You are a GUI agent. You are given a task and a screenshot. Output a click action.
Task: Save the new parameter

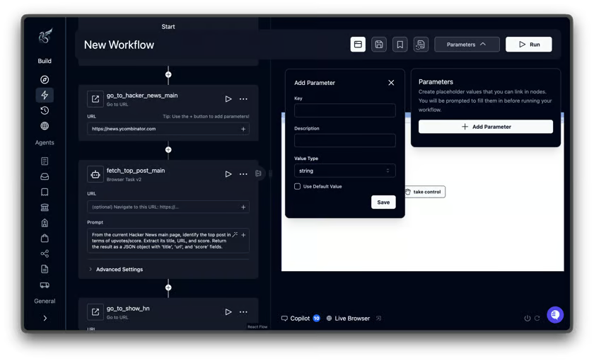tap(383, 202)
